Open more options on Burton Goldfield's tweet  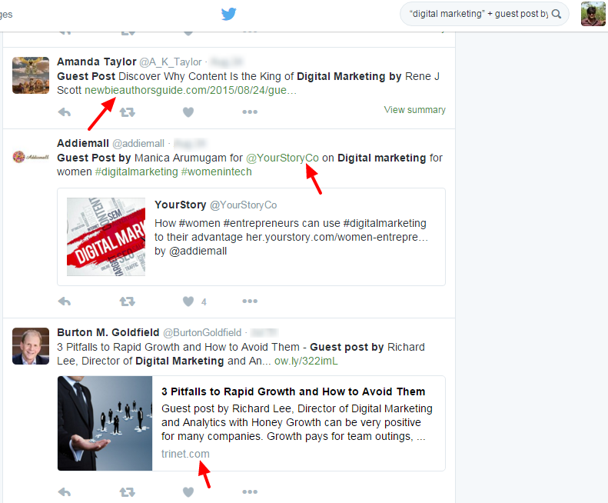click(x=250, y=491)
